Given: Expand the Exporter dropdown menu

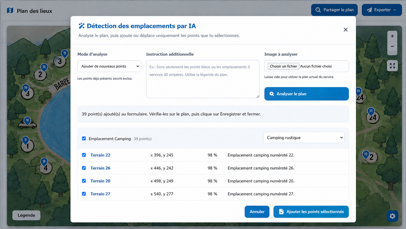Looking at the screenshot, I should [x=382, y=10].
